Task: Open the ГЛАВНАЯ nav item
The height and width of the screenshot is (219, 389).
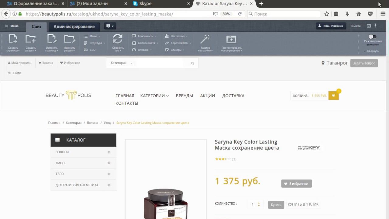Action: [x=125, y=96]
